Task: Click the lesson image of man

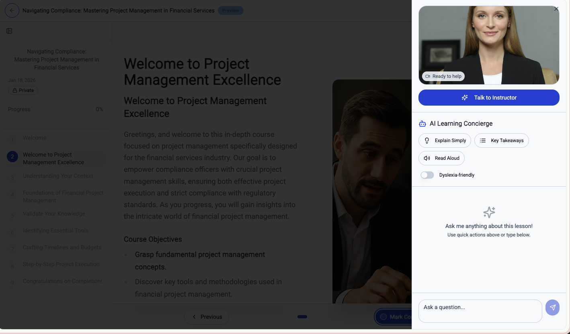Action: tap(372, 191)
